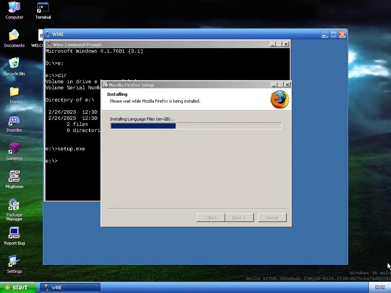Click the Wine Command Prompt title icon
The height and width of the screenshot is (293, 391).
point(49,44)
